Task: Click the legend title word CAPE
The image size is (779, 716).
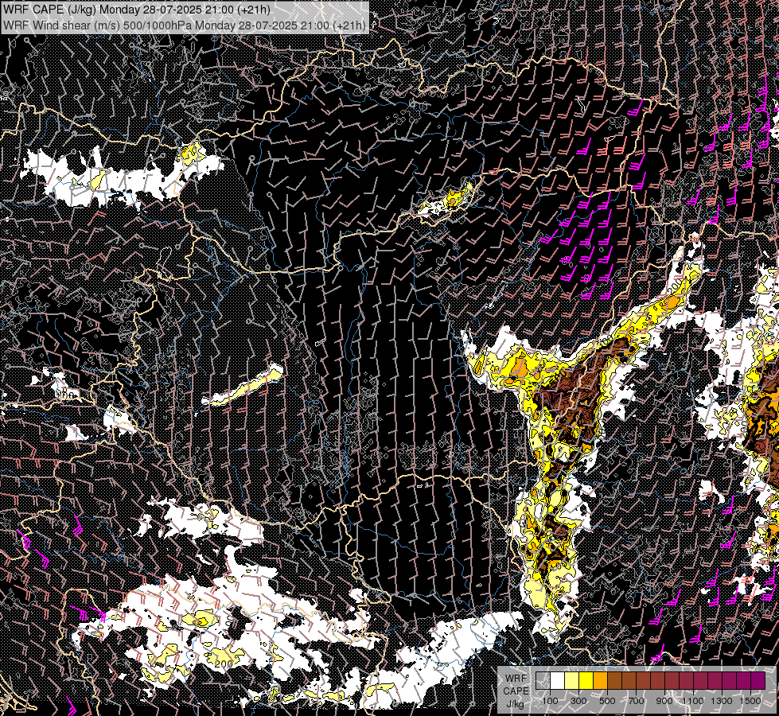Action: point(516,691)
